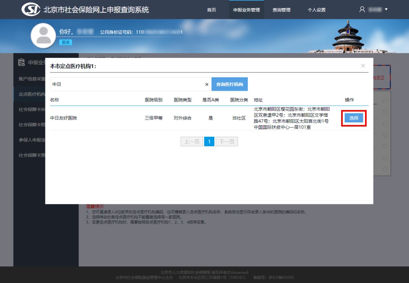Open the 首页 menu item
The image size is (409, 283).
(x=211, y=10)
